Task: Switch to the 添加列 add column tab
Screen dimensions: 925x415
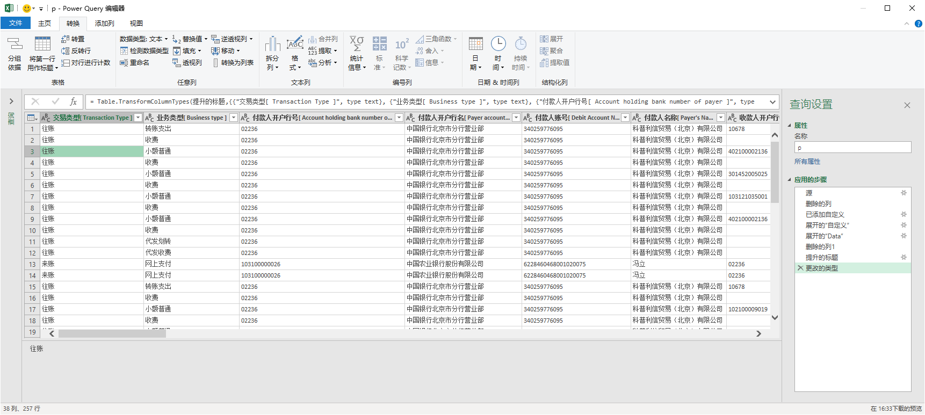Action: (105, 24)
